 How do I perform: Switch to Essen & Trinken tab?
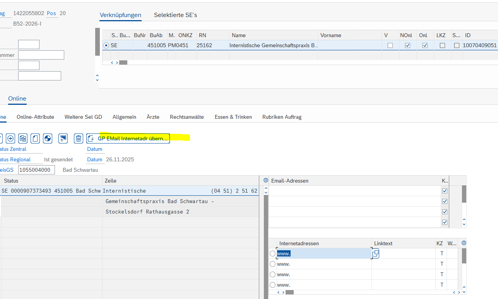point(233,117)
